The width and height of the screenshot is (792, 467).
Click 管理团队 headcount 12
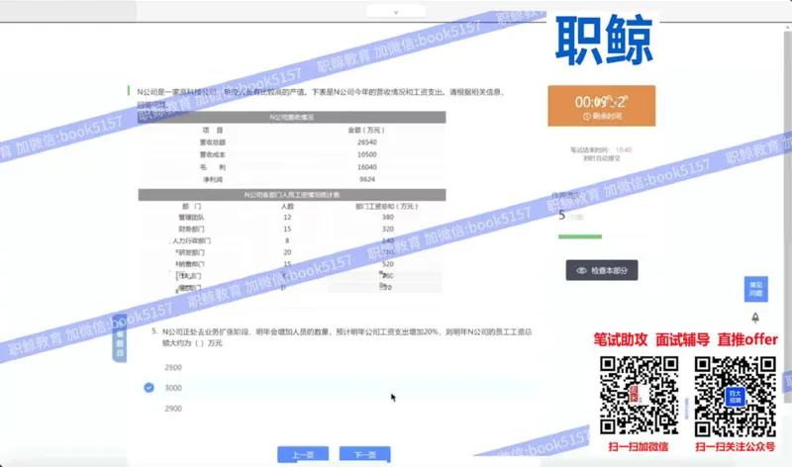click(x=287, y=217)
